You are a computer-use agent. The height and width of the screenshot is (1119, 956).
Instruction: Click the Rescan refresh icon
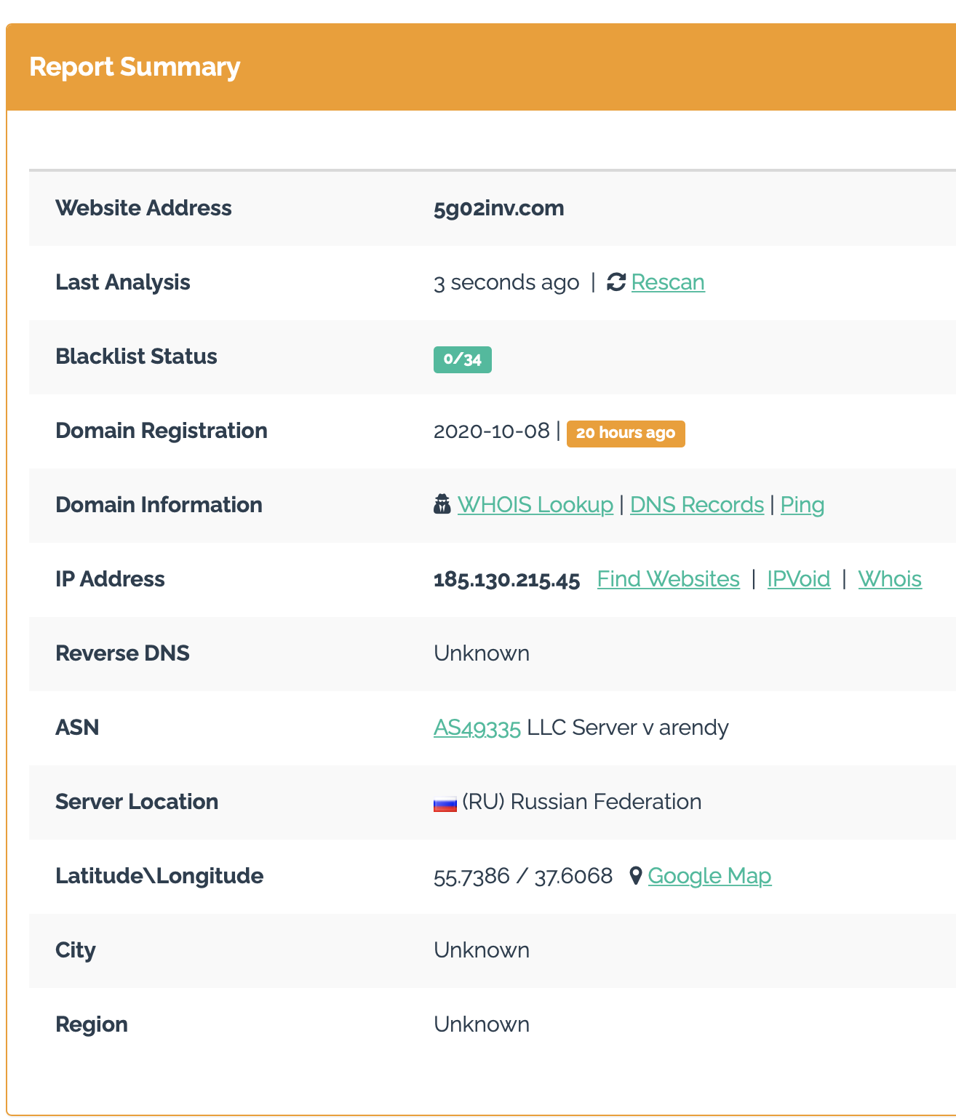(616, 282)
